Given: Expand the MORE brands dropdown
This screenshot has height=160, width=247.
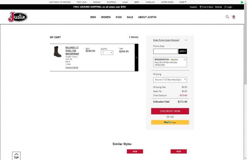Looking at the screenshot, I should click(x=183, y=2).
